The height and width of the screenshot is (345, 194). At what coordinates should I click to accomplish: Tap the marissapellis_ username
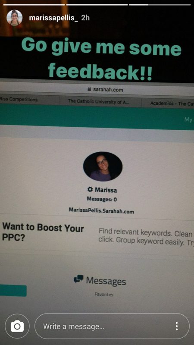[x=53, y=18]
